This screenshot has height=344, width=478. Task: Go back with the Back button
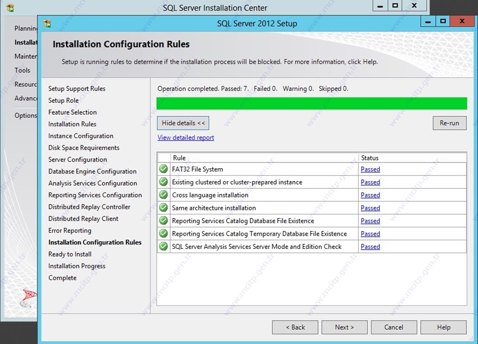[295, 327]
